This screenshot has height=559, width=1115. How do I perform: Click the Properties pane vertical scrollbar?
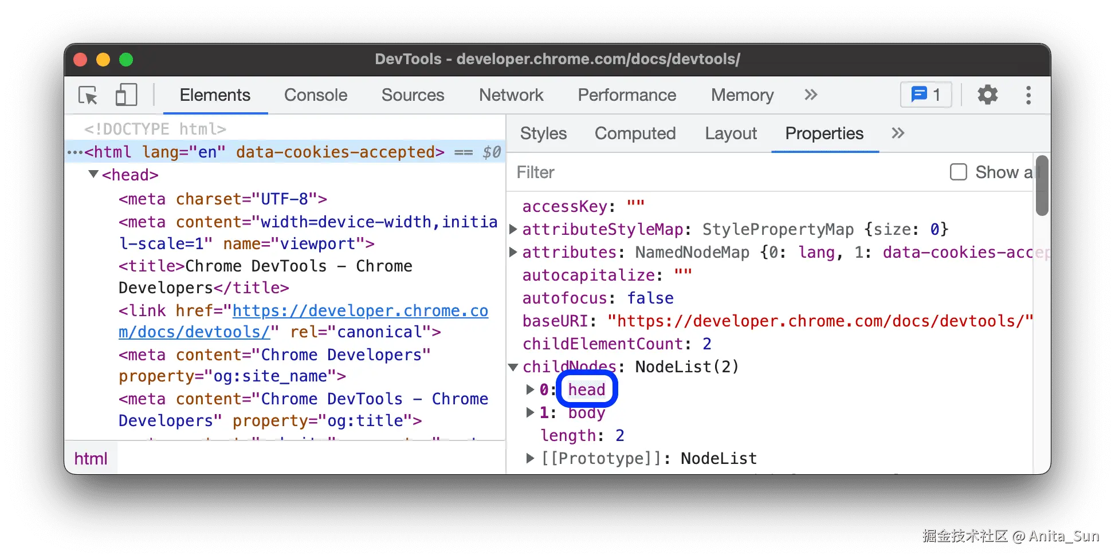1042,186
